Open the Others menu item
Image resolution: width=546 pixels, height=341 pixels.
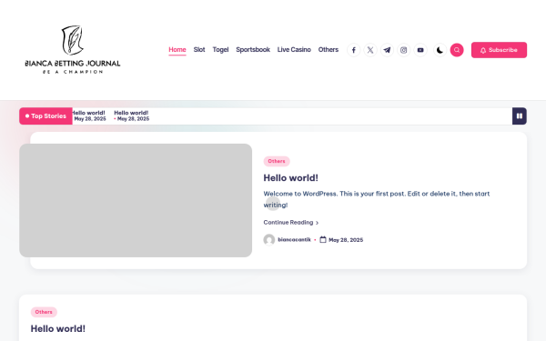[x=328, y=50]
